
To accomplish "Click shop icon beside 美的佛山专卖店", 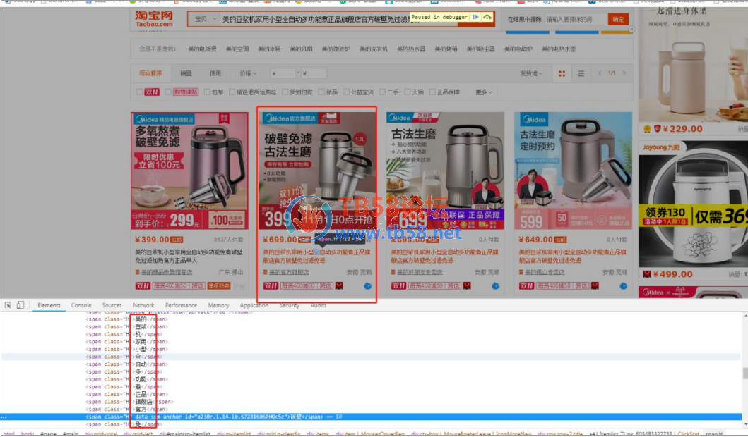I will pyautogui.click(x=521, y=272).
